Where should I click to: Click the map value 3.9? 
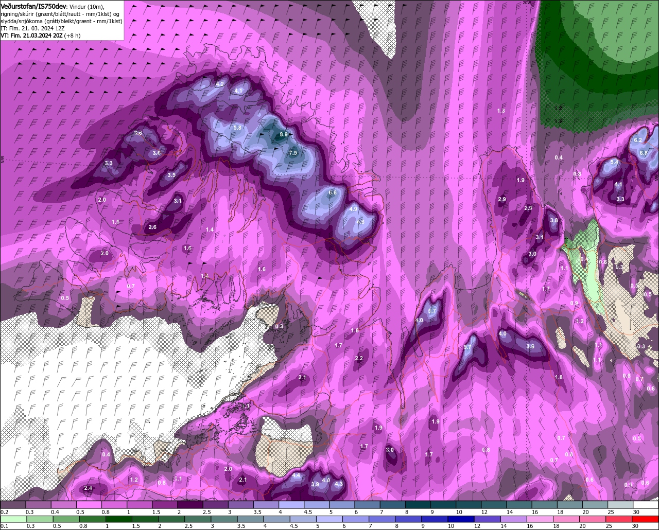click(x=315, y=484)
